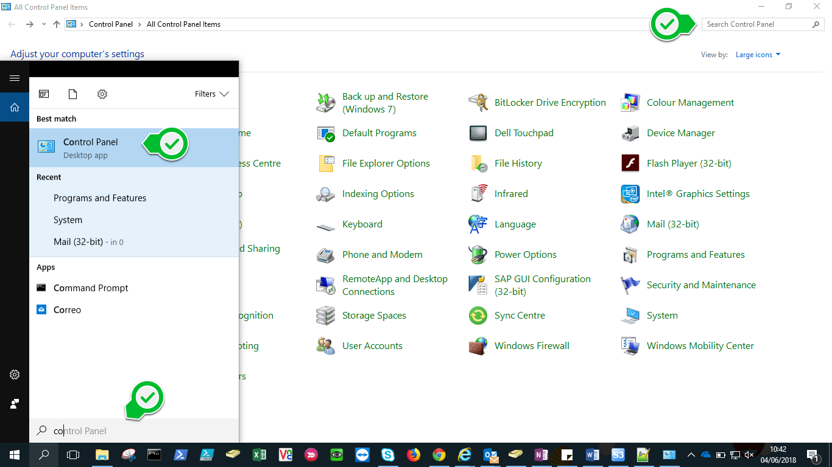Open Task View on taskbar
This screenshot has height=467, width=832.
[x=73, y=455]
